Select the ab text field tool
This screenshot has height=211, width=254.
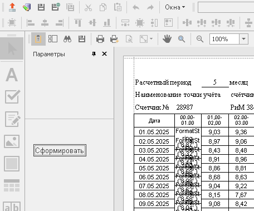[x=12, y=207]
